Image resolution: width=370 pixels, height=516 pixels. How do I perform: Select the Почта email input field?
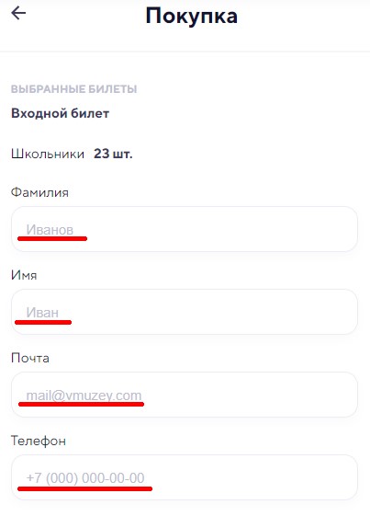click(x=185, y=395)
